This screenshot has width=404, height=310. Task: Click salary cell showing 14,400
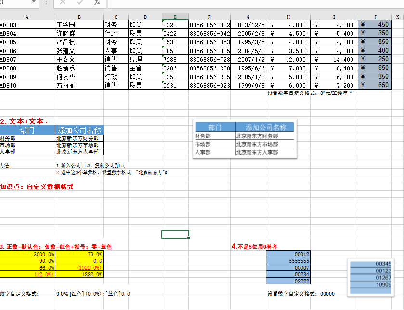point(334,60)
